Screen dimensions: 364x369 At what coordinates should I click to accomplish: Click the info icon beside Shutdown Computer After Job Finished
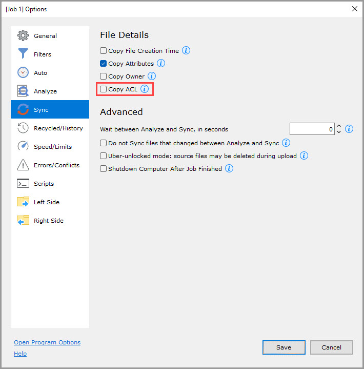(229, 169)
